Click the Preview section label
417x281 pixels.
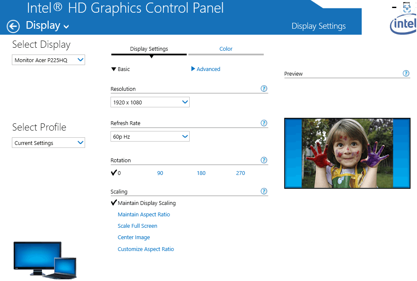point(293,74)
